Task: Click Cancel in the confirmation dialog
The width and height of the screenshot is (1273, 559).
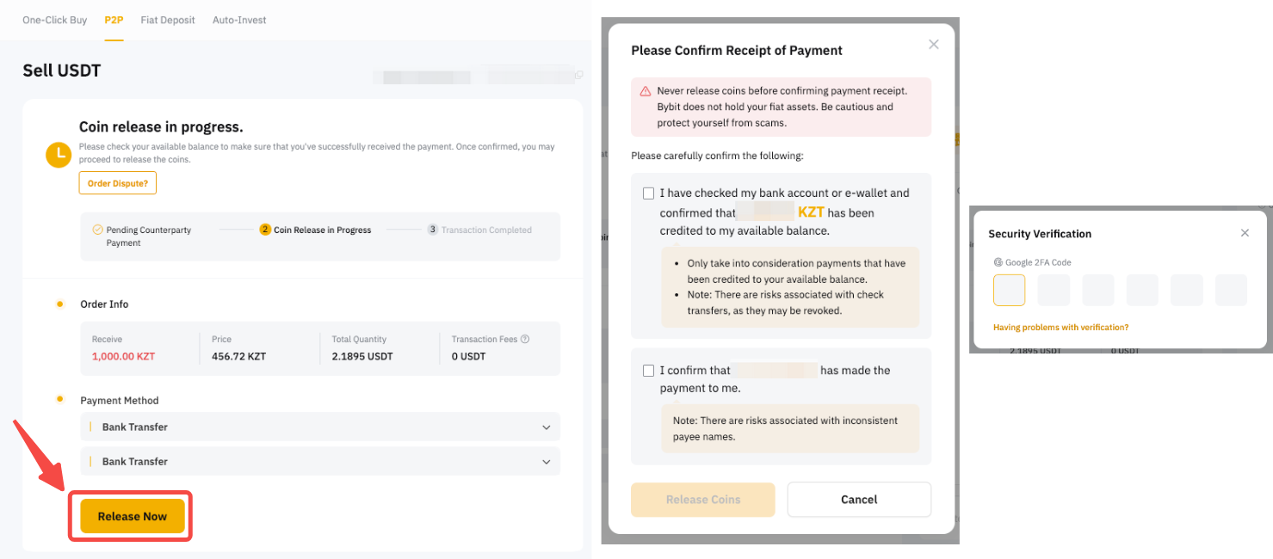Action: 859,500
